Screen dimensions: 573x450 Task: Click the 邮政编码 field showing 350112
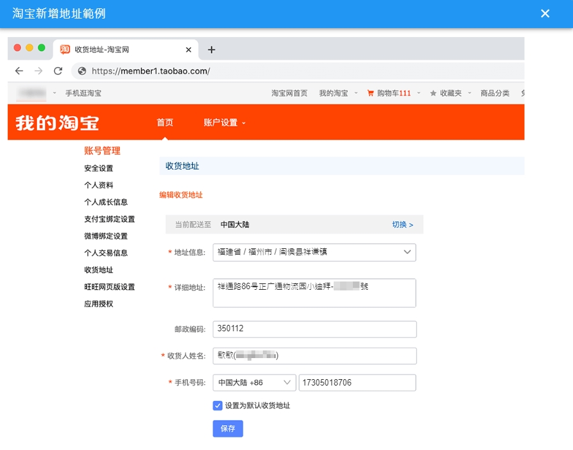315,329
